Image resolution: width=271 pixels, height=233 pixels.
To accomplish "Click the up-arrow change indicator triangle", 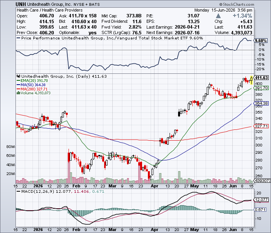I will pos(218,16).
